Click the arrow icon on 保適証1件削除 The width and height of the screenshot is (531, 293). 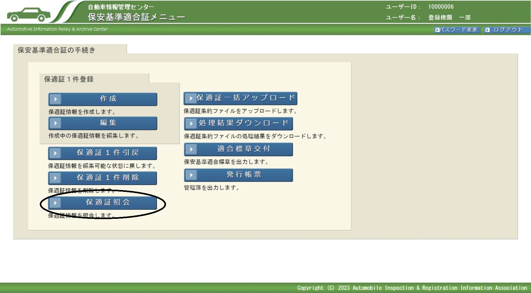pos(55,178)
